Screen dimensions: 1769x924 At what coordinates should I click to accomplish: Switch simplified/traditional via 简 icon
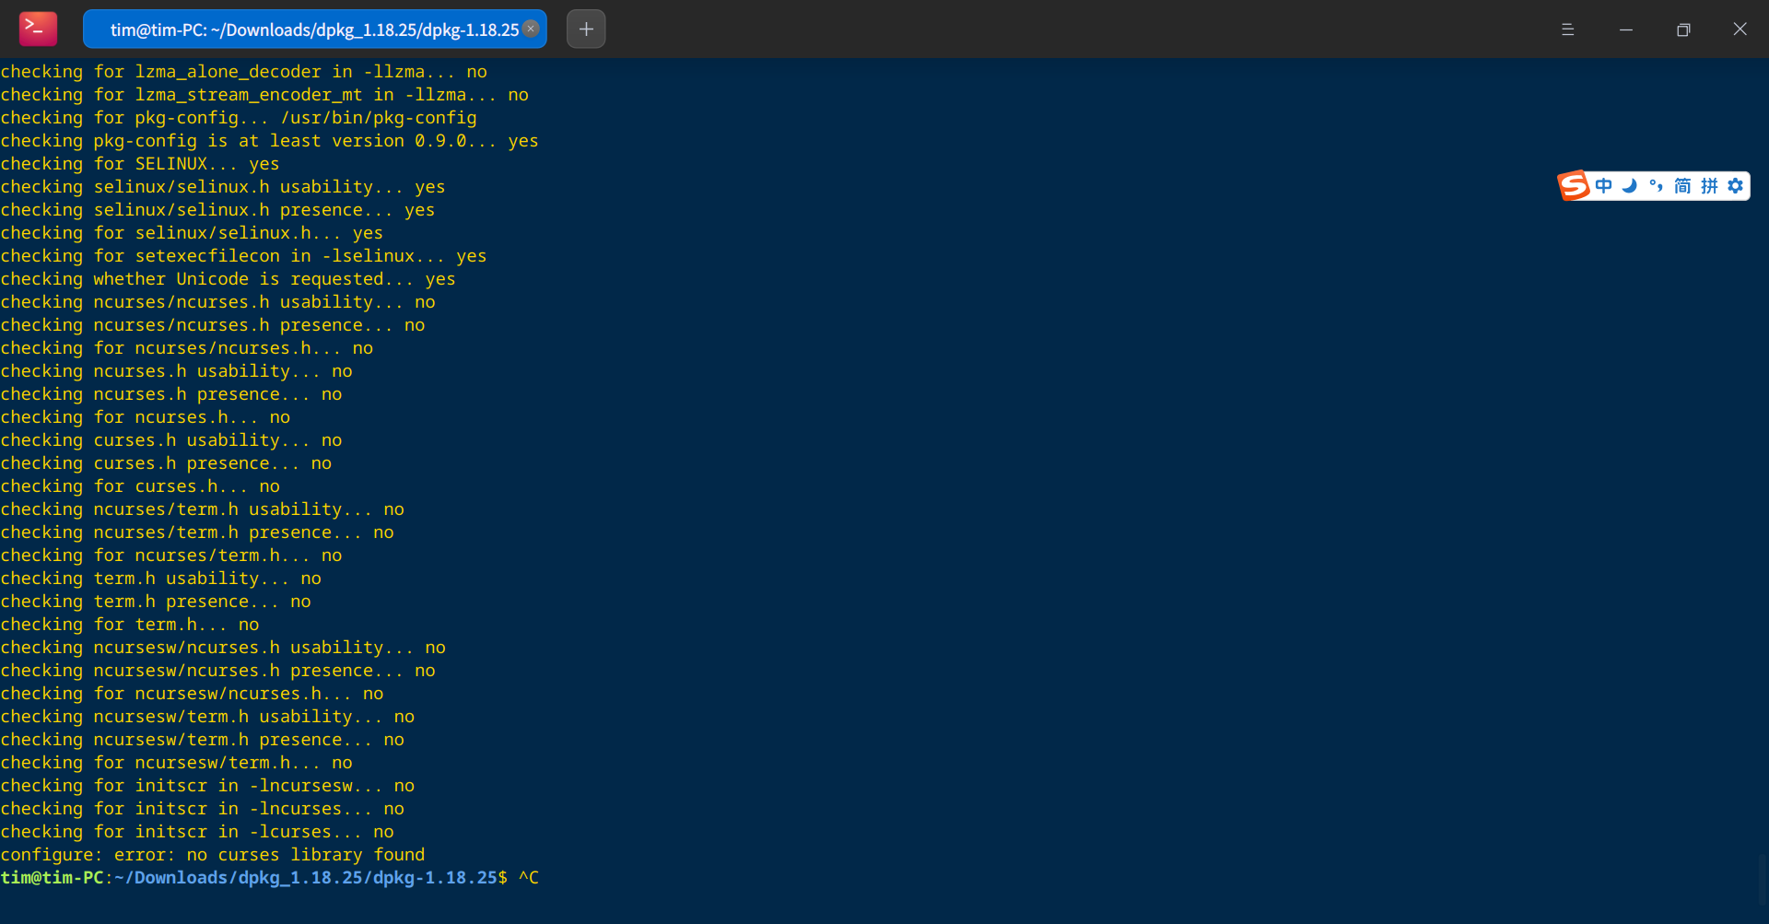(1682, 186)
